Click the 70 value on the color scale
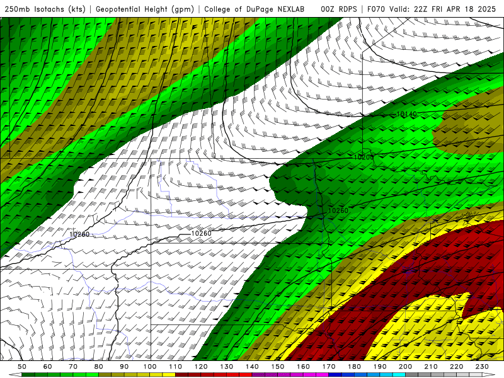The height and width of the screenshot is (378, 504). (73, 367)
